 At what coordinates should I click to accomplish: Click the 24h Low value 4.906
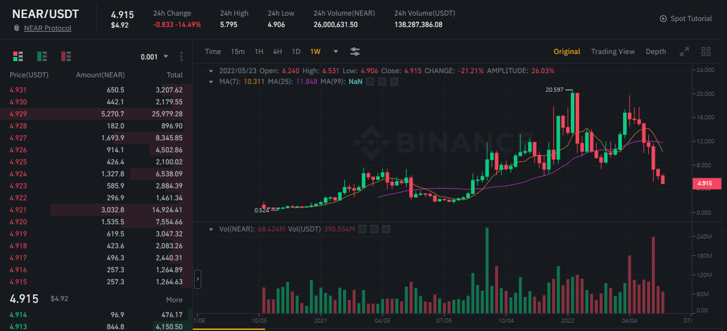(276, 25)
